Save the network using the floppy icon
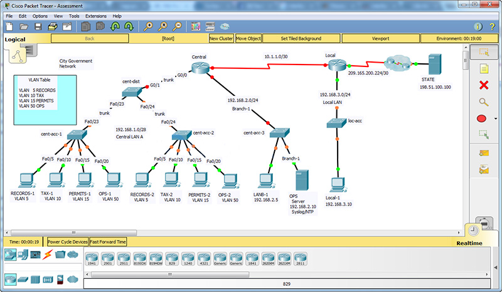Viewport: 502px width, 292px height. coord(38,26)
